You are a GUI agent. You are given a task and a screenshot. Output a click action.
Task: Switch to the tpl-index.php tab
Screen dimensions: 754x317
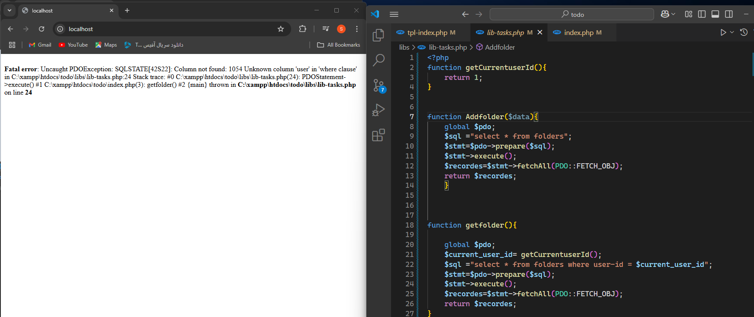(x=431, y=32)
